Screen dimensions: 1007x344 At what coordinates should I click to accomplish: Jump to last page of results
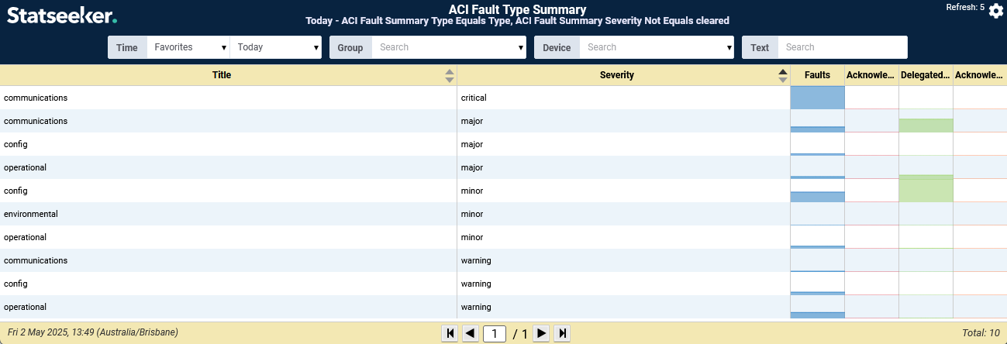(x=563, y=333)
